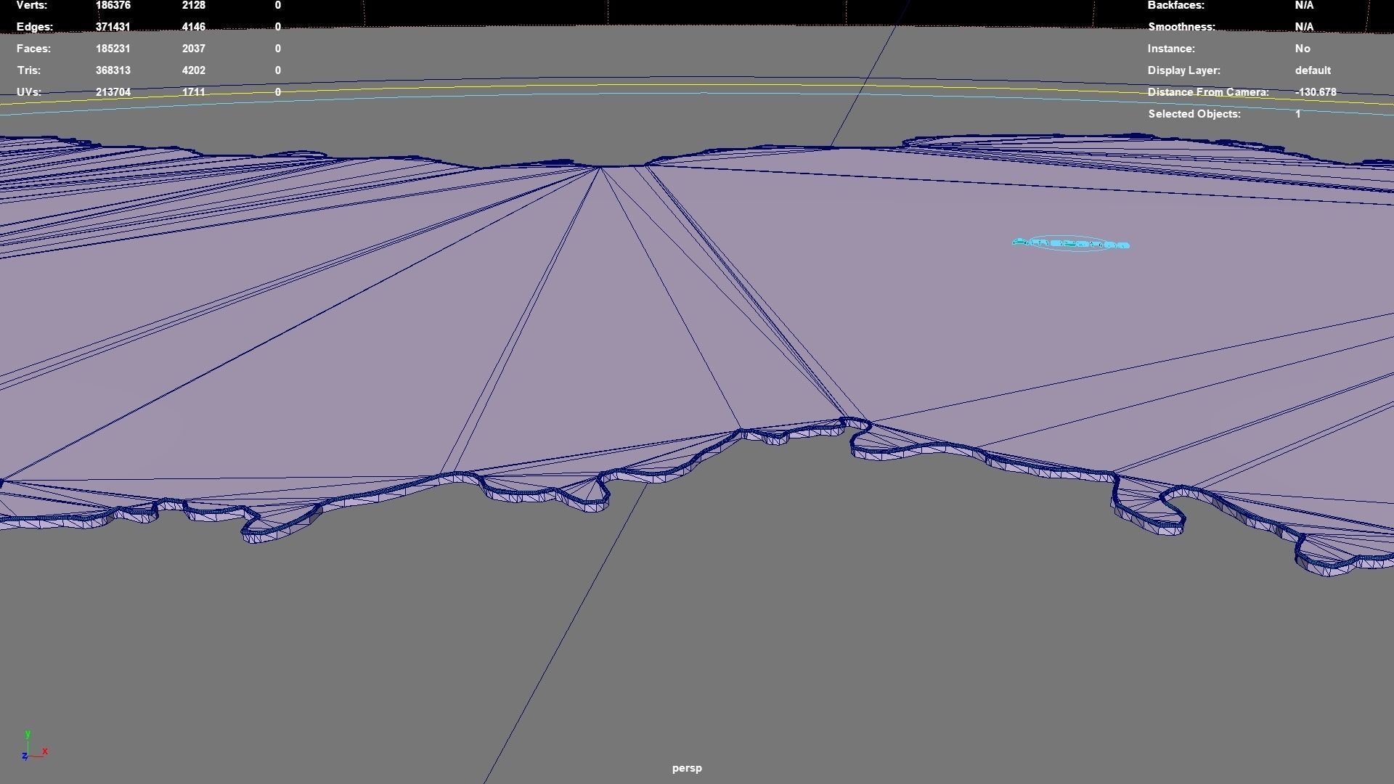Click the persp camera name label
This screenshot has height=784, width=1394.
tap(686, 768)
